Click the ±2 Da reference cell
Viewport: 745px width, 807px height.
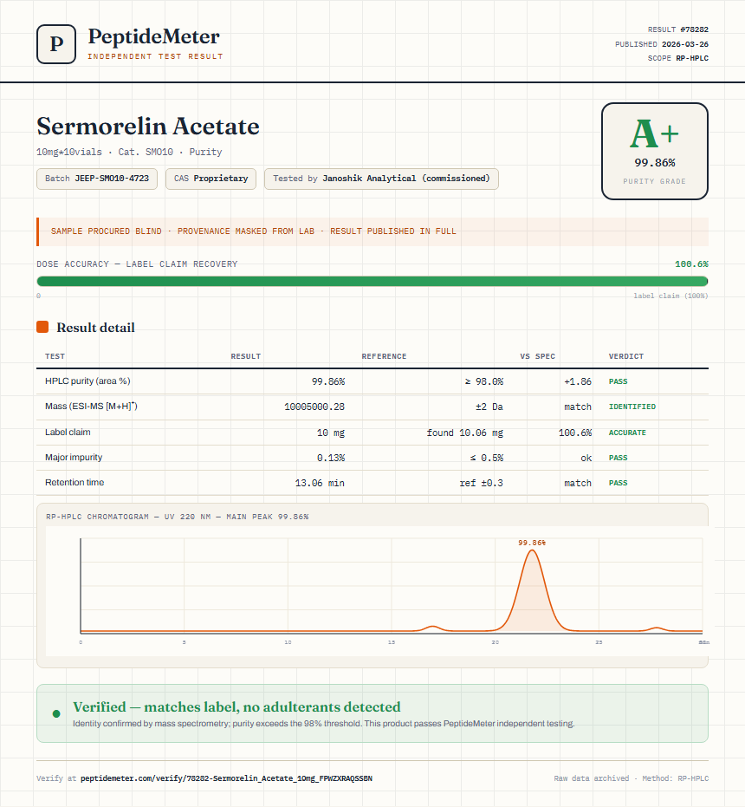pos(489,407)
